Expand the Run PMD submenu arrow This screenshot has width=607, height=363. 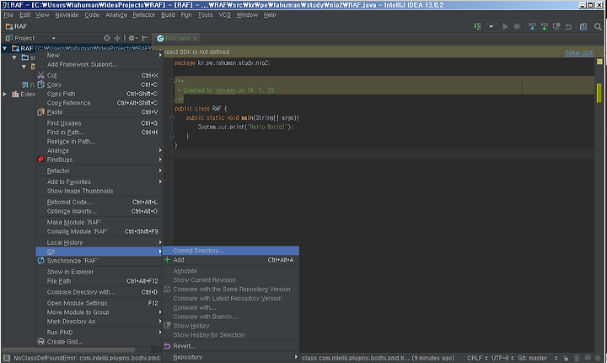pyautogui.click(x=160, y=333)
